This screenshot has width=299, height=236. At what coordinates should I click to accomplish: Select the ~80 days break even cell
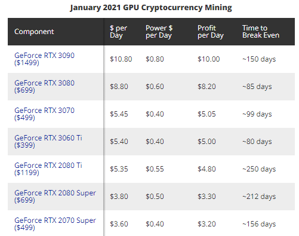[x=257, y=142]
